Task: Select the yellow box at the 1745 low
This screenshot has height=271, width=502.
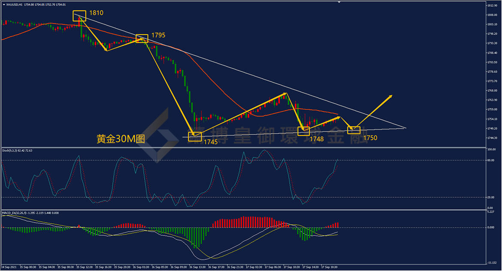Action: 195,137
